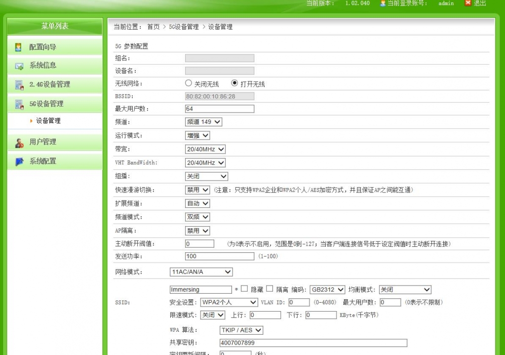Click the 设备管理 breadcrumb text
The height and width of the screenshot is (355, 505).
[220, 27]
